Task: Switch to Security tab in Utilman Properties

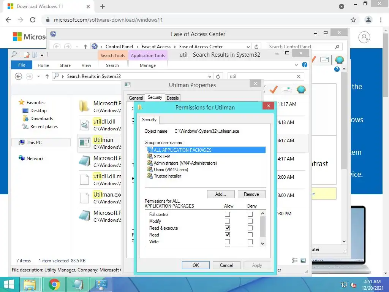Action: click(x=155, y=97)
